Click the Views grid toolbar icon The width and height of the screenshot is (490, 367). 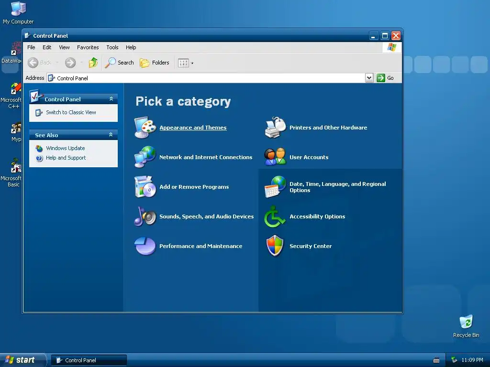[x=183, y=63]
